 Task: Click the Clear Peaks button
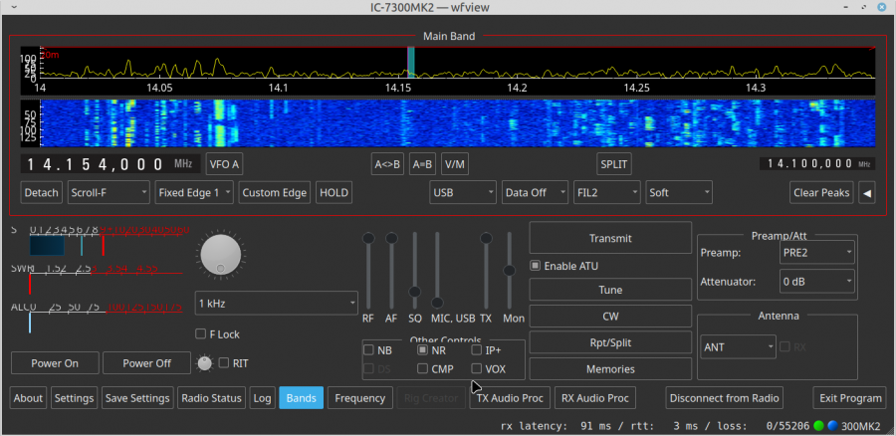[x=822, y=192]
